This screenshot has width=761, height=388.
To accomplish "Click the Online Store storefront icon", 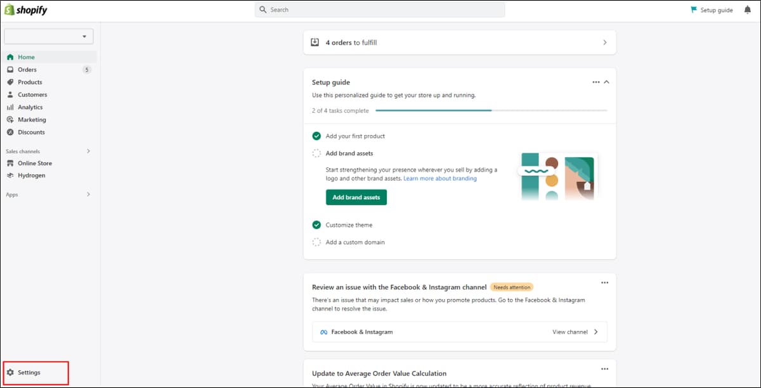I will 10,164.
